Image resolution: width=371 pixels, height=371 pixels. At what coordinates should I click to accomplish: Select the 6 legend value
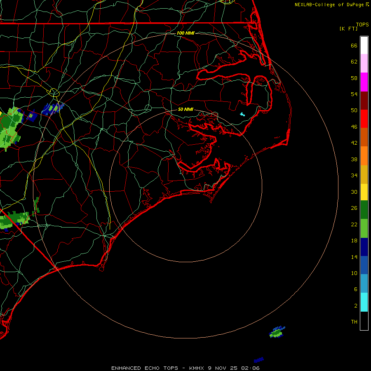click(356, 289)
